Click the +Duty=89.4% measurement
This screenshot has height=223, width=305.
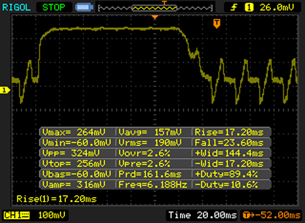pos(226,174)
